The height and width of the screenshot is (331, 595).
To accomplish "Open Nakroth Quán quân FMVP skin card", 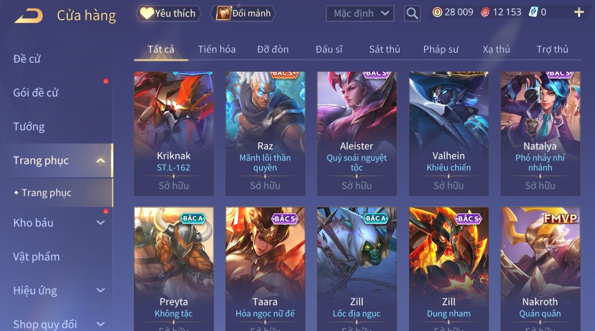I will [540, 269].
